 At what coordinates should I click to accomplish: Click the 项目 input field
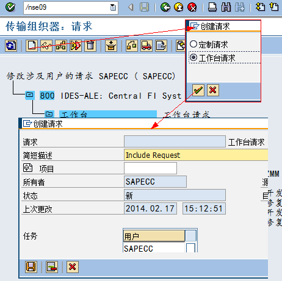(x=150, y=168)
